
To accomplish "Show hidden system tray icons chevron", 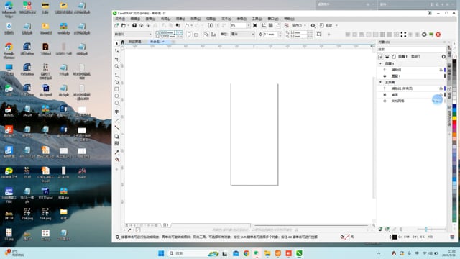I will coord(379,253).
